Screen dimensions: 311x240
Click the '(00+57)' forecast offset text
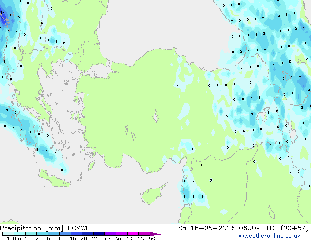294,228
